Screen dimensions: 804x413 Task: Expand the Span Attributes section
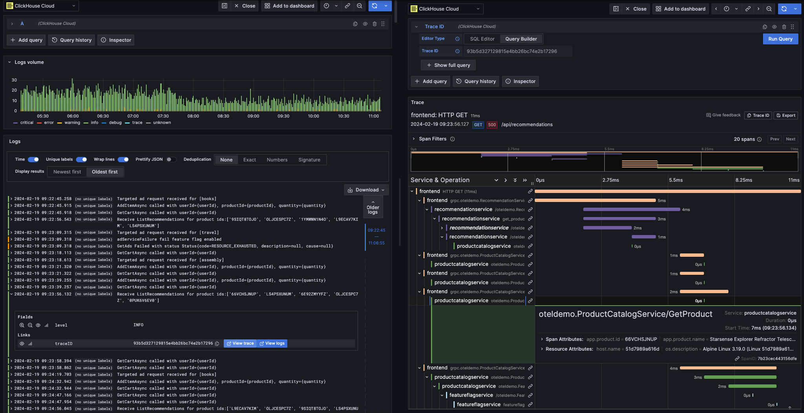click(542, 339)
